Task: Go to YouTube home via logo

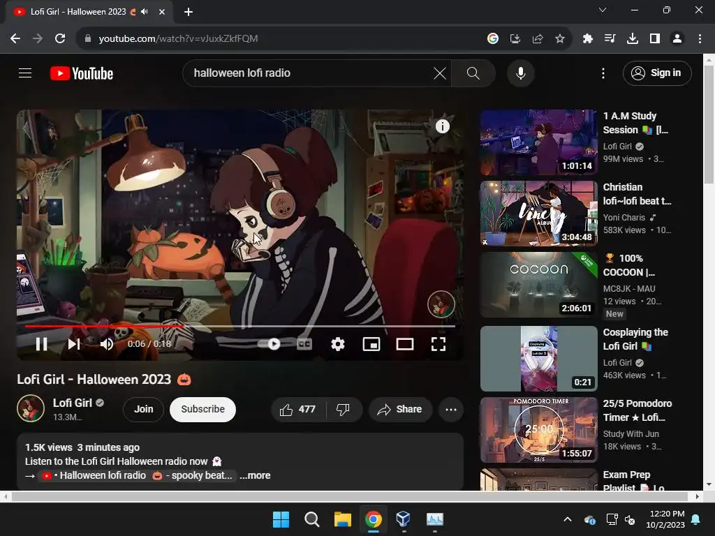Action: pos(82,73)
